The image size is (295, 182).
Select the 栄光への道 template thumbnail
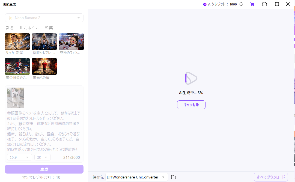[x=44, y=66]
